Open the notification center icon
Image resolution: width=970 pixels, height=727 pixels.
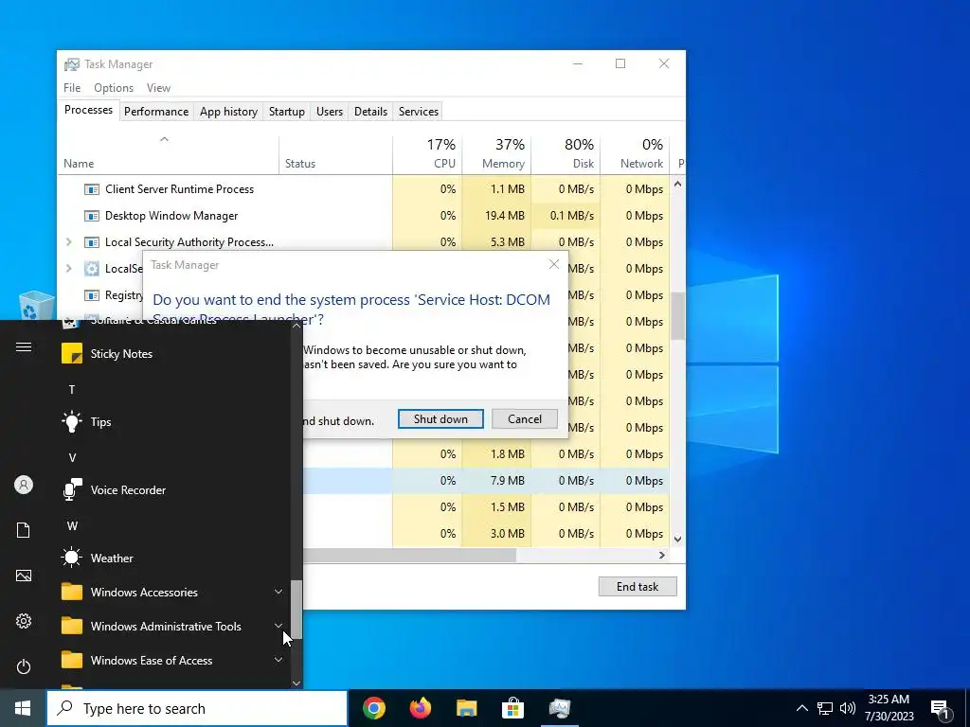click(941, 709)
